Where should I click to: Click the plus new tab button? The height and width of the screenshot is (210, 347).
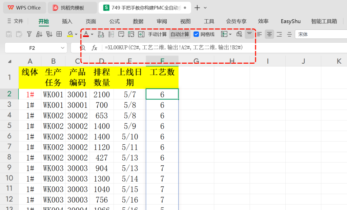197,8
